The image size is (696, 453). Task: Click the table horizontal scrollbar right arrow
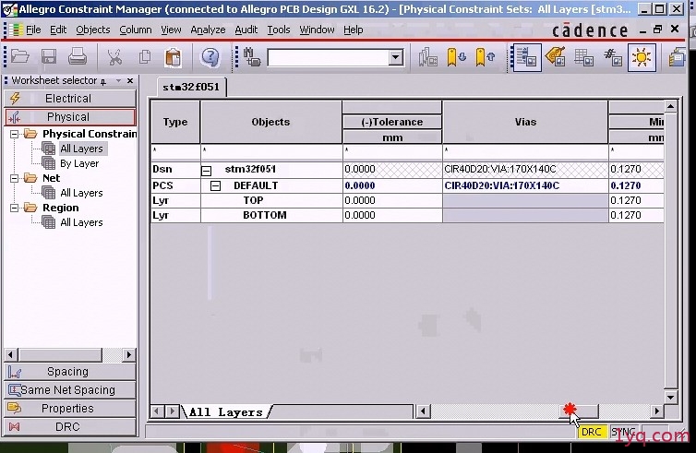(x=657, y=411)
